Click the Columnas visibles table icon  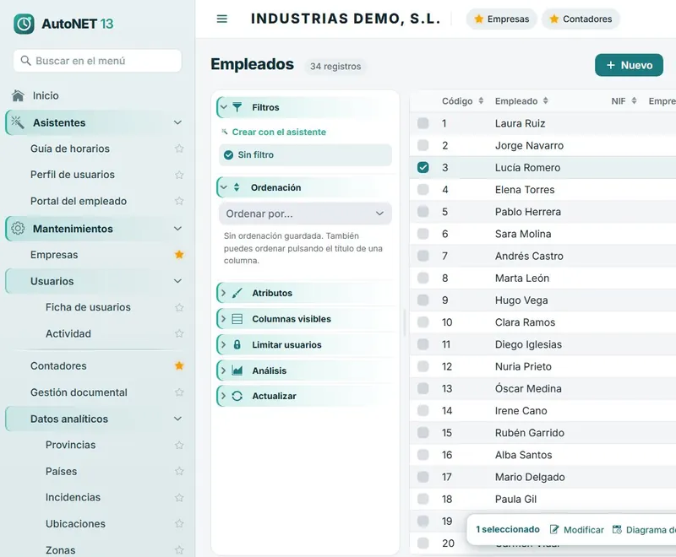pyautogui.click(x=237, y=319)
